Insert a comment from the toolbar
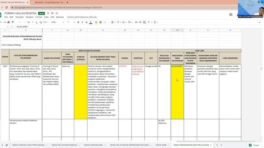Viewport: 264px width, 148px height. coord(140,22)
